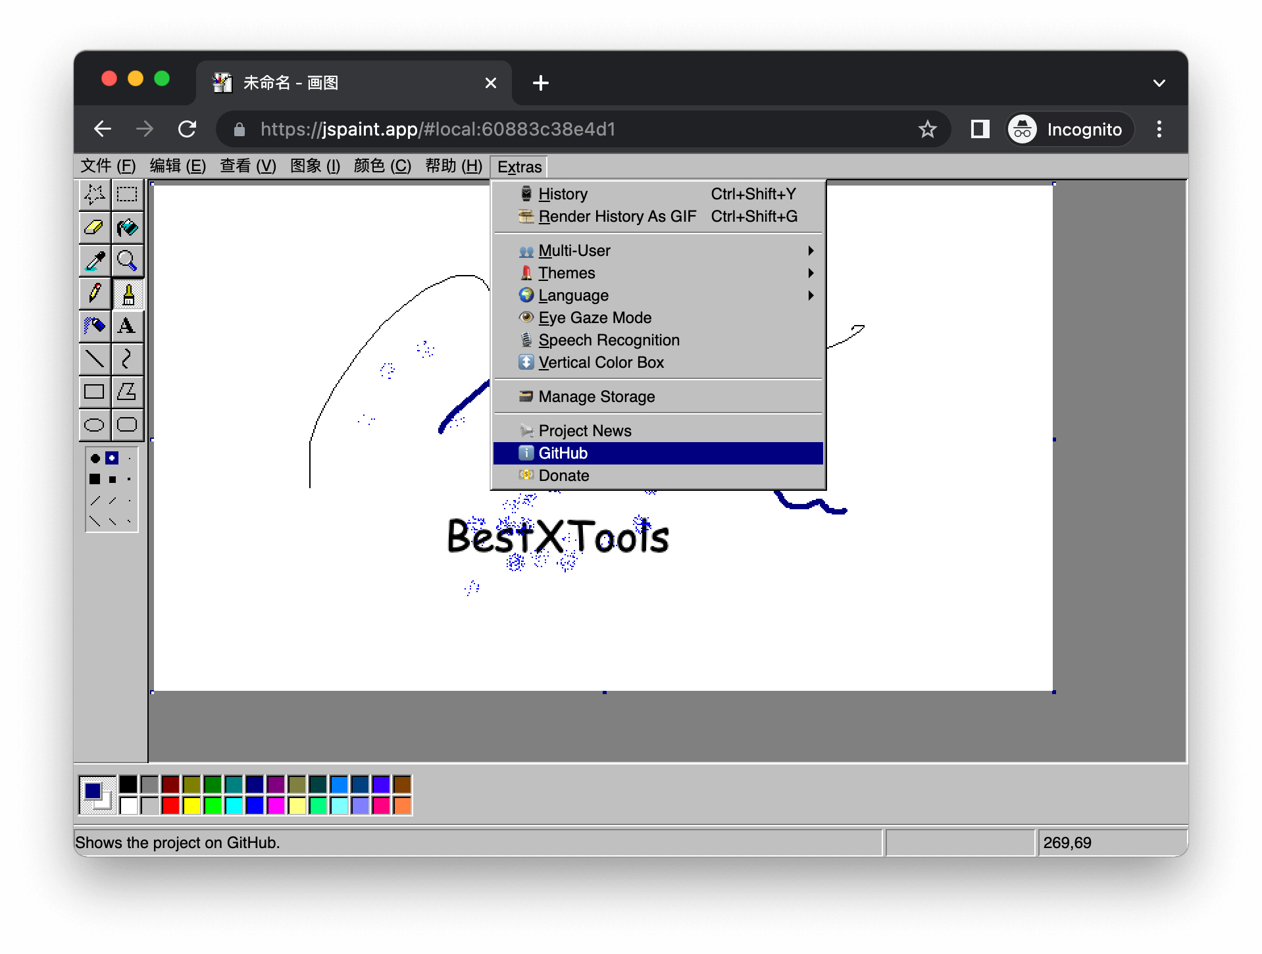Click the Incognito profile button

pos(1070,129)
